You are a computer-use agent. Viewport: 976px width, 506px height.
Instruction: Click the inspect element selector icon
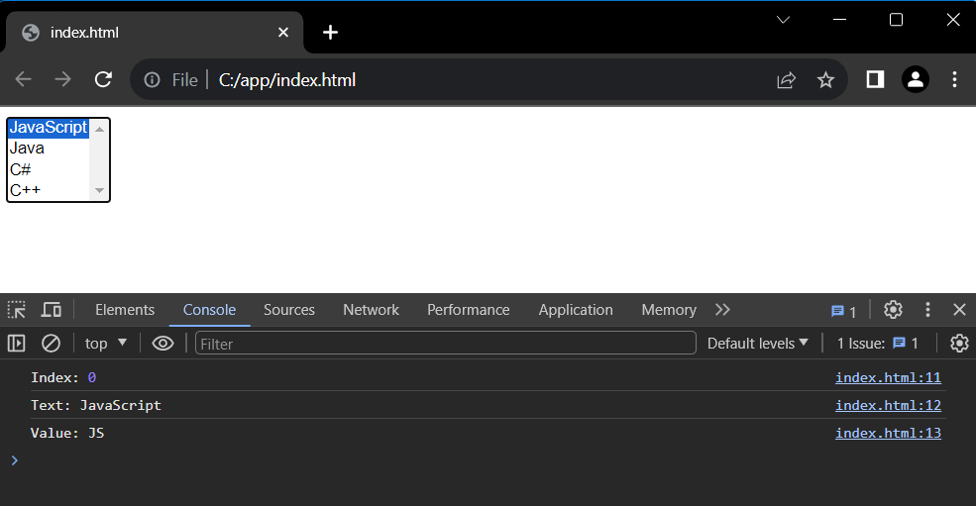click(x=17, y=310)
